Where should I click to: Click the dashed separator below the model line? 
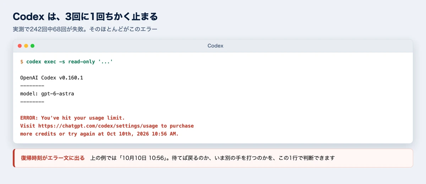[x=32, y=102]
